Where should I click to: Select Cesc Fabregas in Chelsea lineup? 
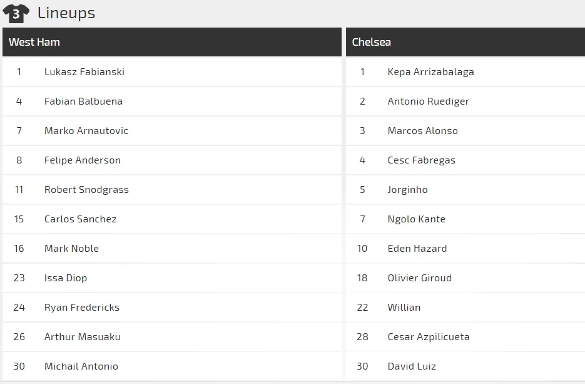[x=421, y=160]
